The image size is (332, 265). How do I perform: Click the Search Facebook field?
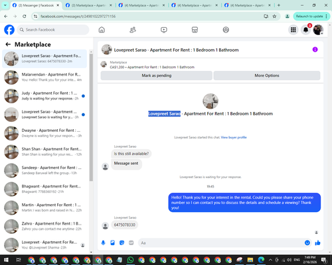[x=53, y=30]
